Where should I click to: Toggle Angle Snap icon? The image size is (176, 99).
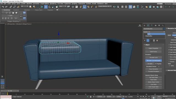(84, 7)
